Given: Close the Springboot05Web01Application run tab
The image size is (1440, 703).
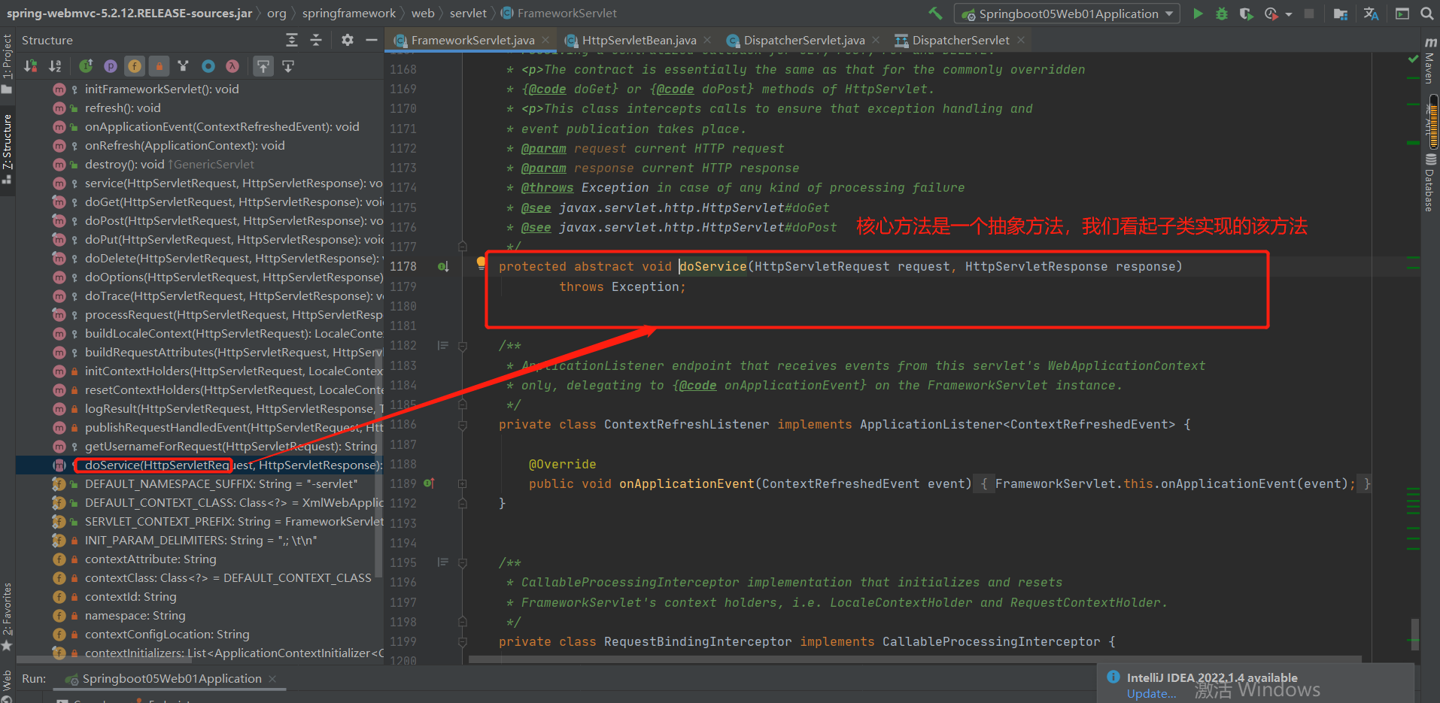Looking at the screenshot, I should [x=272, y=679].
